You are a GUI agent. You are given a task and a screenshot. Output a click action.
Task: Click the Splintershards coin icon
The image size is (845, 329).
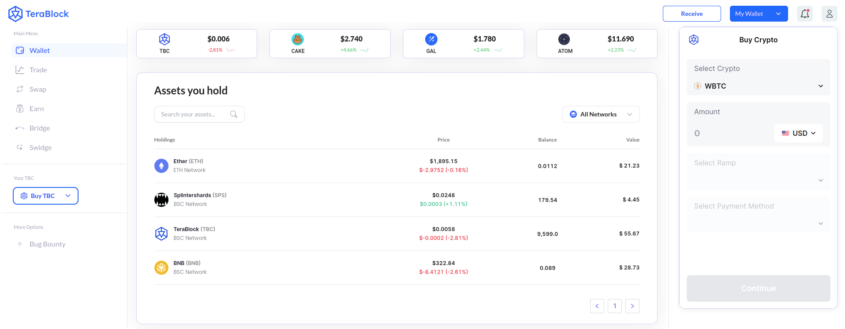(x=161, y=200)
